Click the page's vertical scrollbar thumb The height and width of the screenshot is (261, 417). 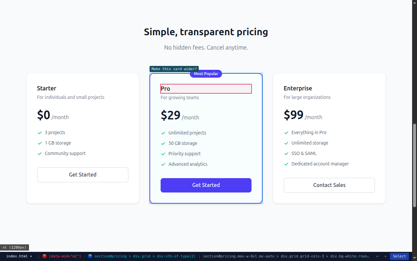pos(414,165)
